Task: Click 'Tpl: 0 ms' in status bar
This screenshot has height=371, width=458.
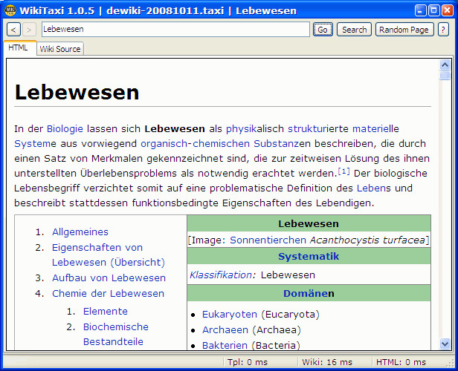Action: coord(247,362)
